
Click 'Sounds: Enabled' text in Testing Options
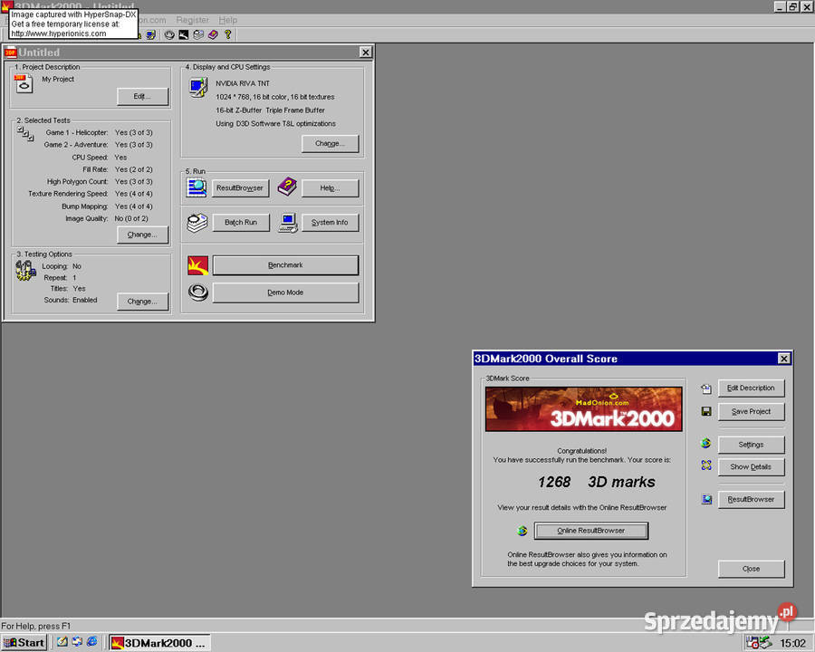click(71, 300)
